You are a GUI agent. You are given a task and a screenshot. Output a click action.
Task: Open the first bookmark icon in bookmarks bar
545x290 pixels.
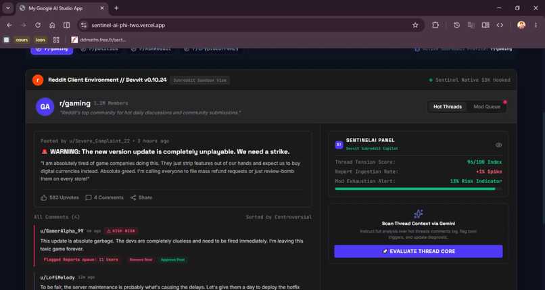click(6, 40)
